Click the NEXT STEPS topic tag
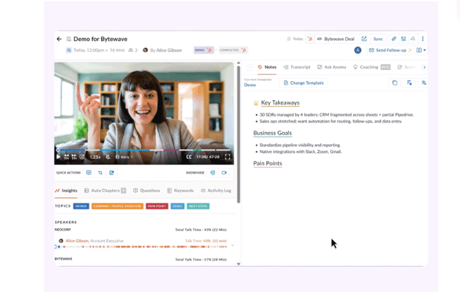Image resolution: width=460 pixels, height=292 pixels. point(198,206)
